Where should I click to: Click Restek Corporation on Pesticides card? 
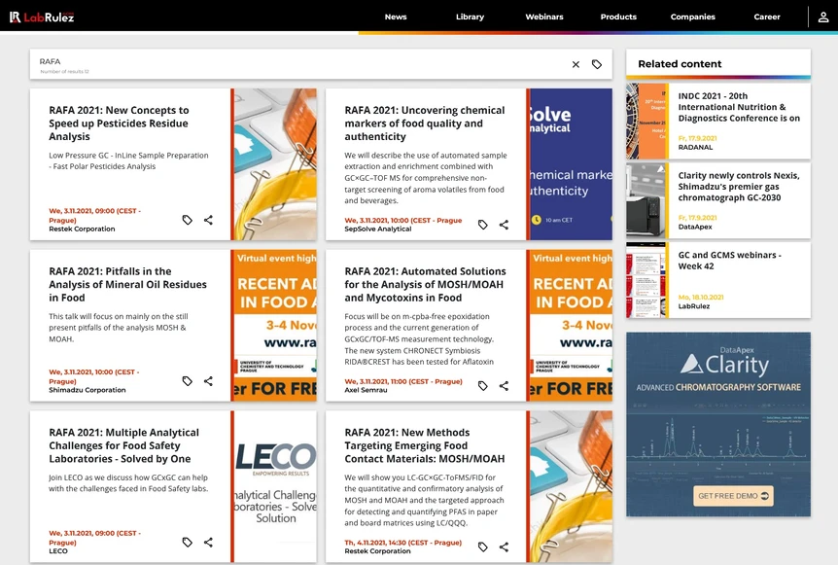pos(82,229)
